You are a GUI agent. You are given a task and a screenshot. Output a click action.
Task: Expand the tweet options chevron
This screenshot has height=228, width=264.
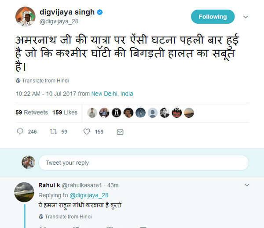(x=246, y=17)
